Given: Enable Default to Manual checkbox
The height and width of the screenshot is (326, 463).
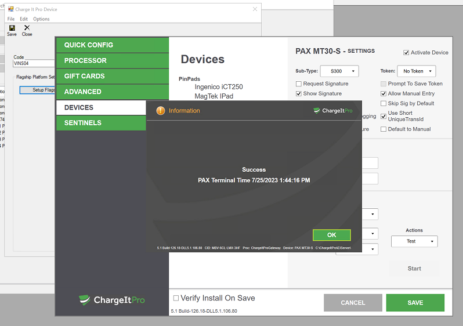Looking at the screenshot, I should tap(384, 129).
